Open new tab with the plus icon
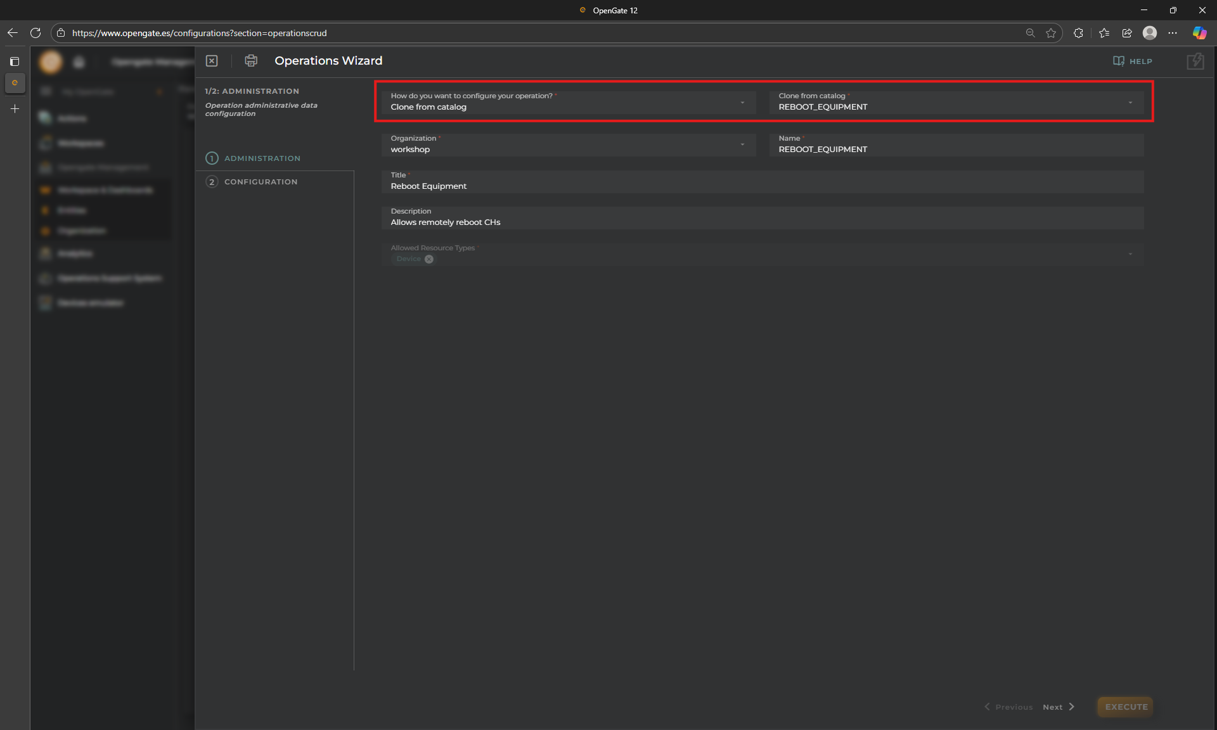The height and width of the screenshot is (730, 1217). pyautogui.click(x=15, y=109)
